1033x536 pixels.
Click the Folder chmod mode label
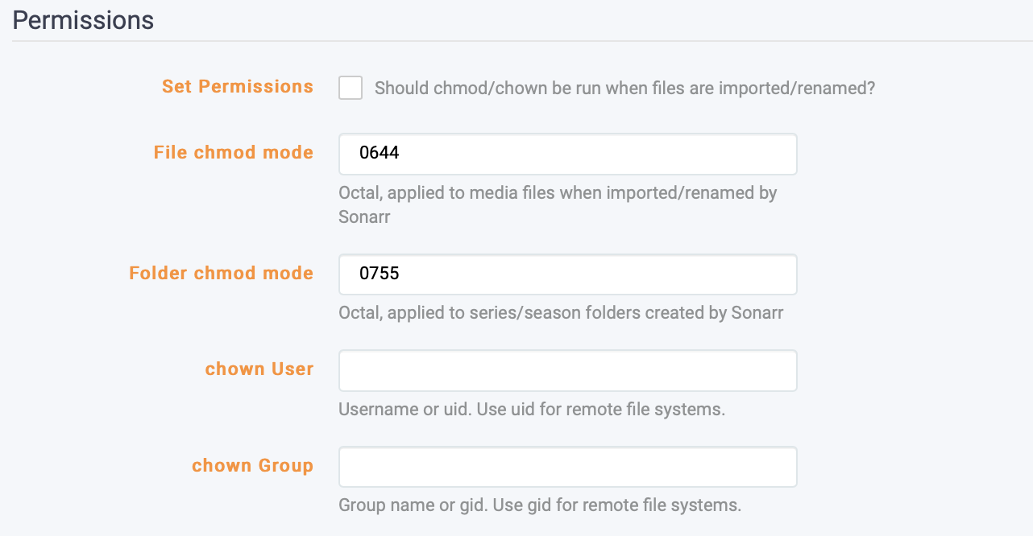pos(221,274)
